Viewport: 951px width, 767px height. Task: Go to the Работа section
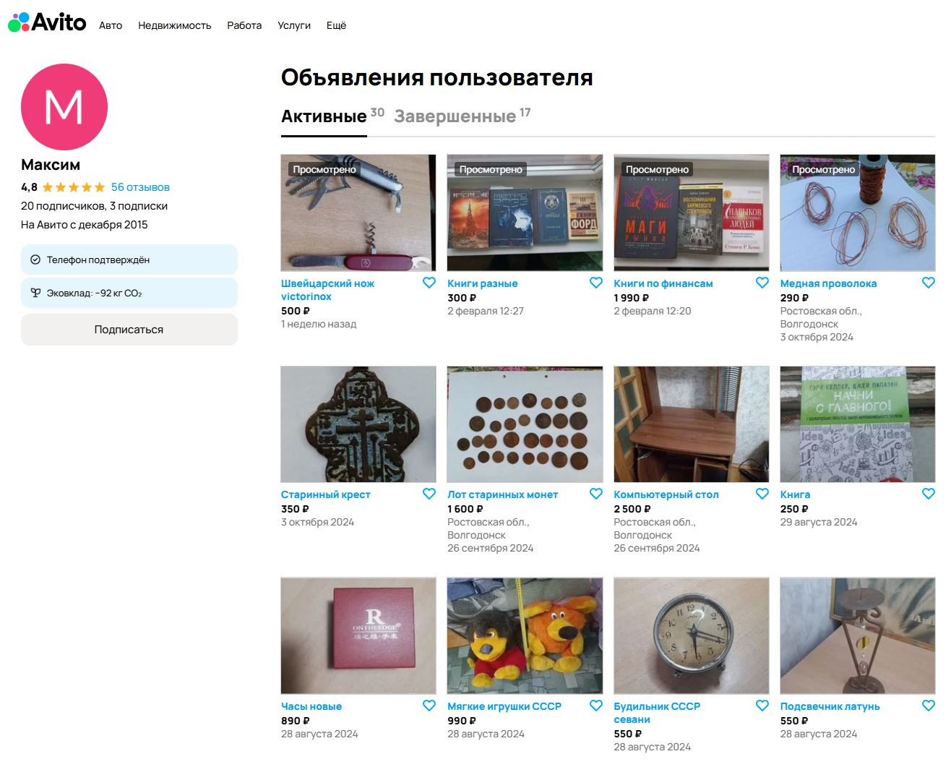point(244,25)
